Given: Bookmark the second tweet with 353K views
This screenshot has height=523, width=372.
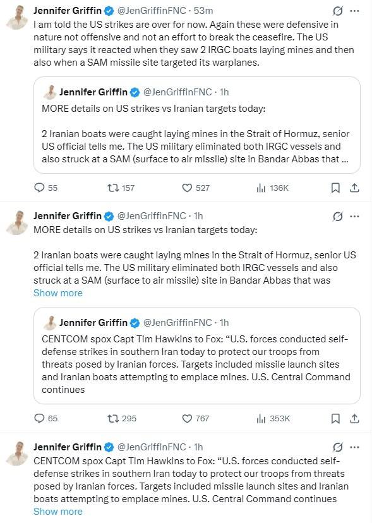Looking at the screenshot, I should click(335, 418).
